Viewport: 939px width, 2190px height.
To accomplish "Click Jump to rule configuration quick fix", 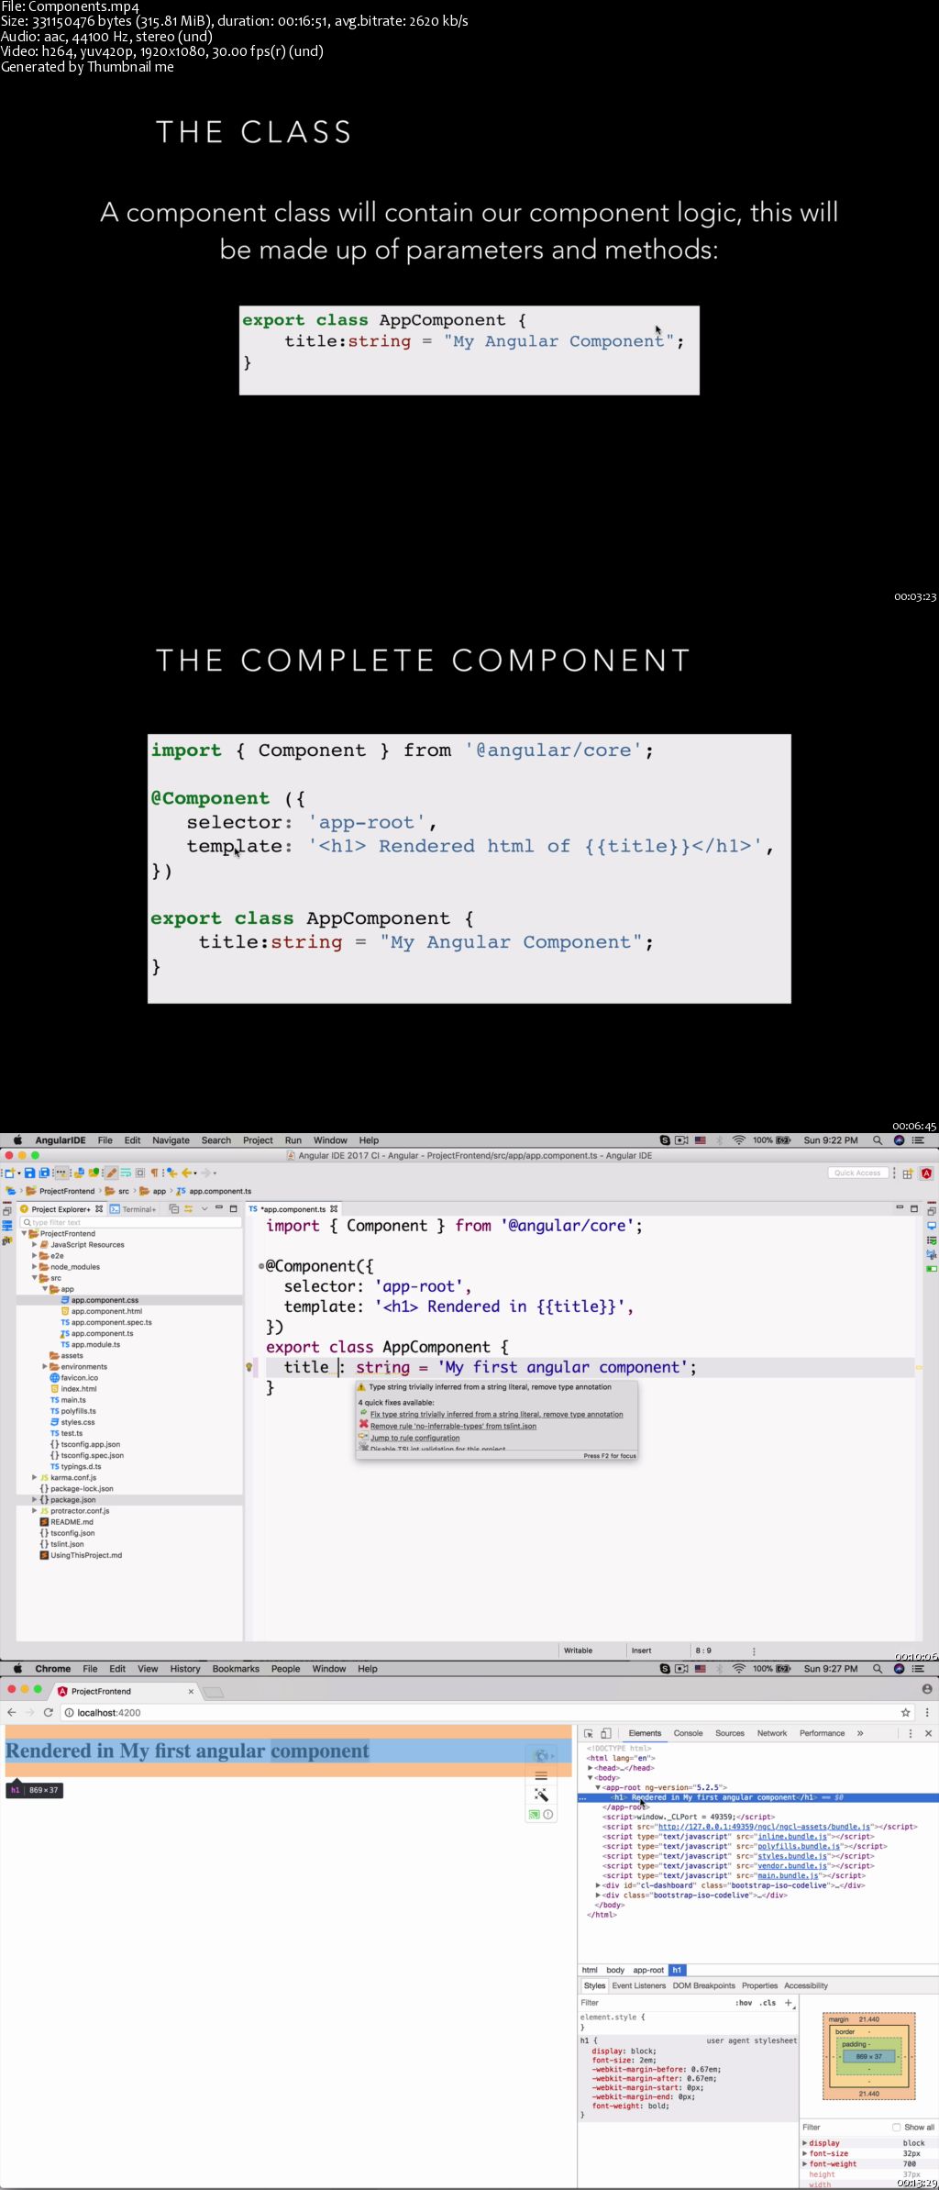I will tap(414, 1438).
